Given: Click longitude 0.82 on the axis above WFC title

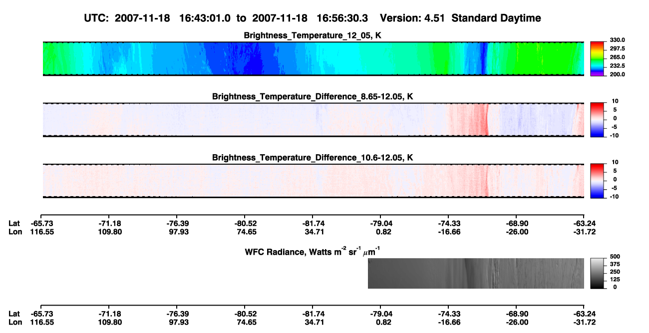Looking at the screenshot, I should pos(380,232).
